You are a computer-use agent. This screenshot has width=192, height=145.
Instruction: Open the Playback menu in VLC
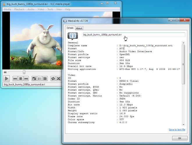pyautogui.click(x=19, y=9)
